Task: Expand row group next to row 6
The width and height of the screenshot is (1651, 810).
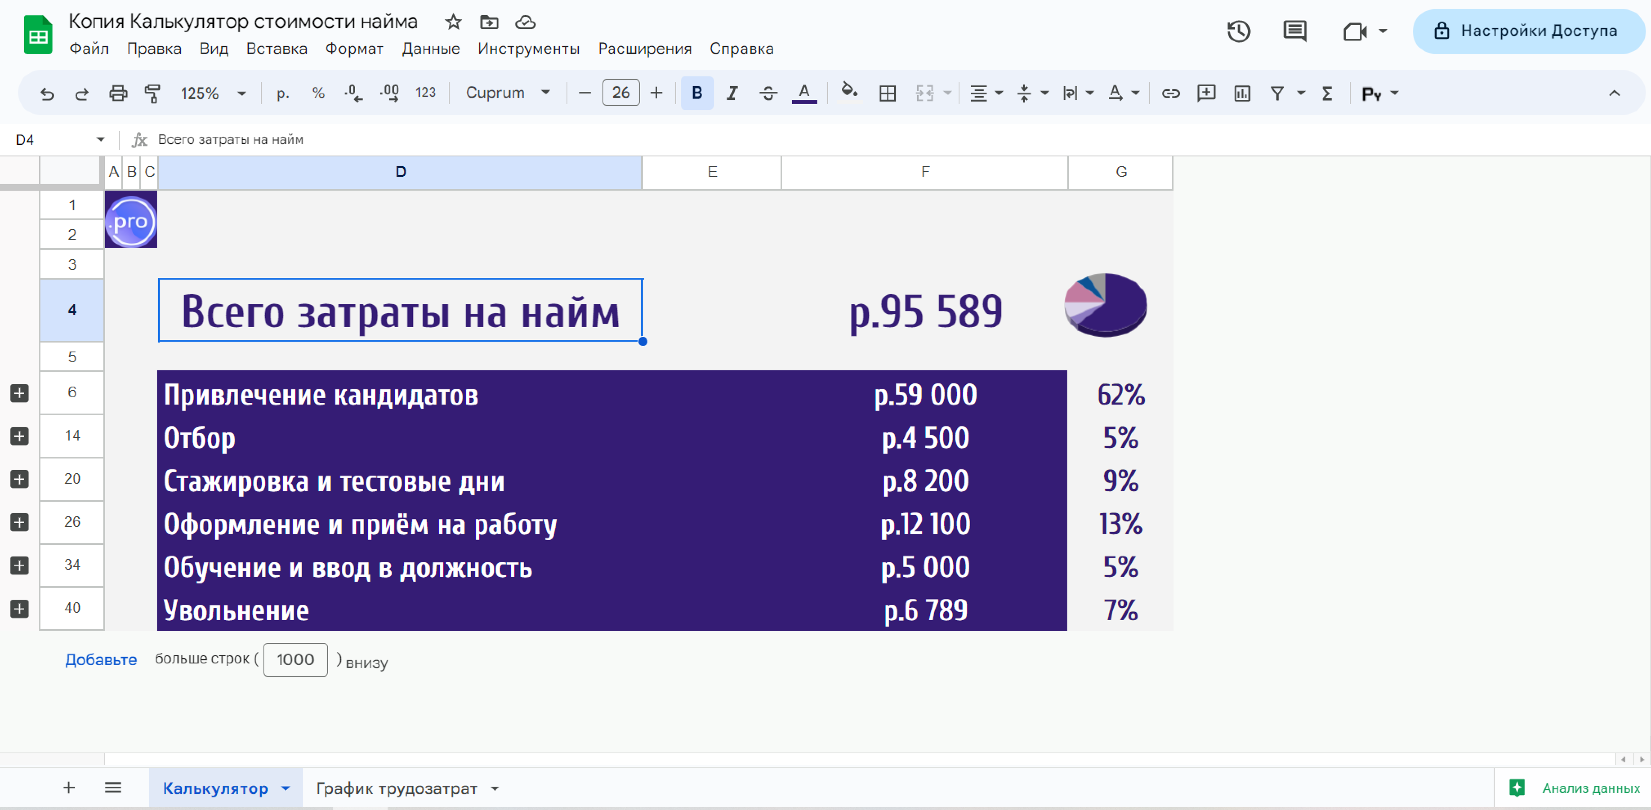Action: pyautogui.click(x=19, y=393)
